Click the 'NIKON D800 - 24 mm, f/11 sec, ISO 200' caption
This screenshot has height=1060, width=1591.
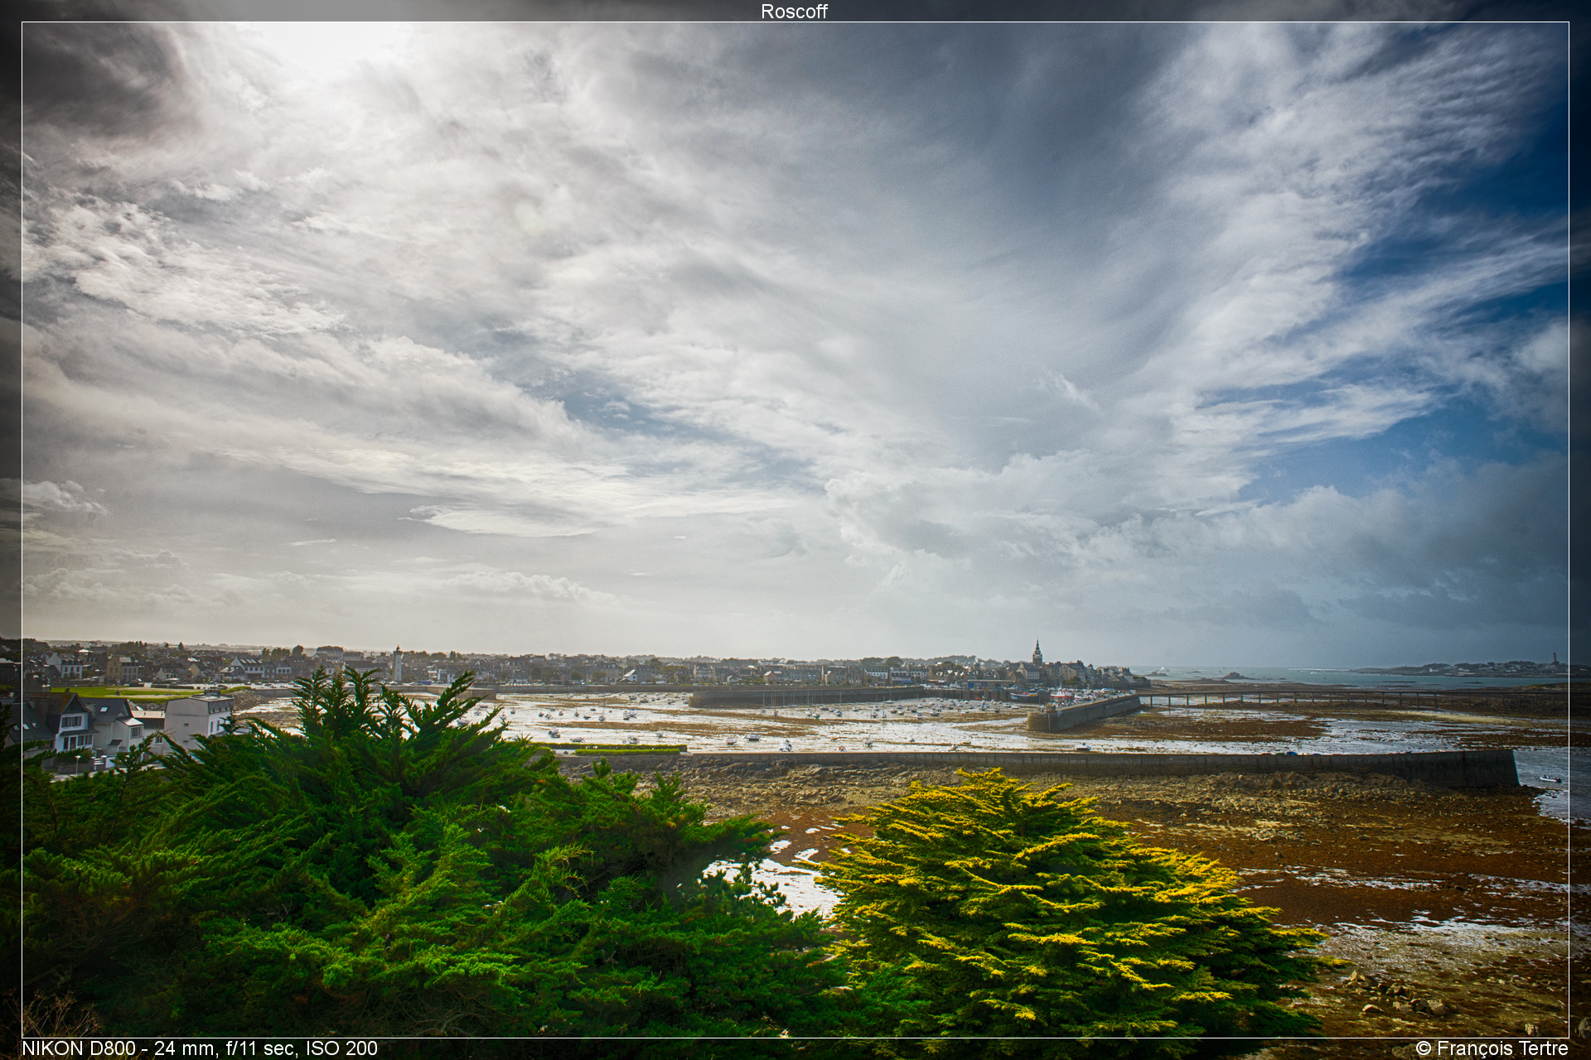click(200, 1048)
